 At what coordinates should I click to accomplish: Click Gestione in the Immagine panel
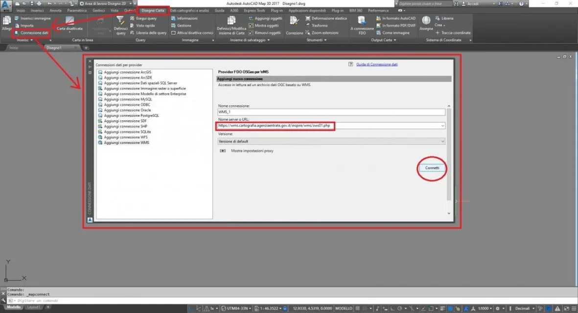181,25
